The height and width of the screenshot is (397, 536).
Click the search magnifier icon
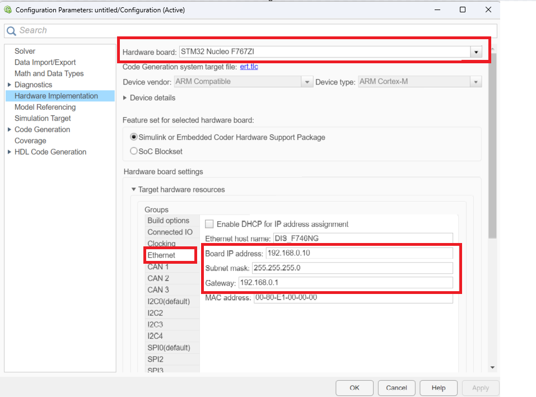click(x=12, y=30)
